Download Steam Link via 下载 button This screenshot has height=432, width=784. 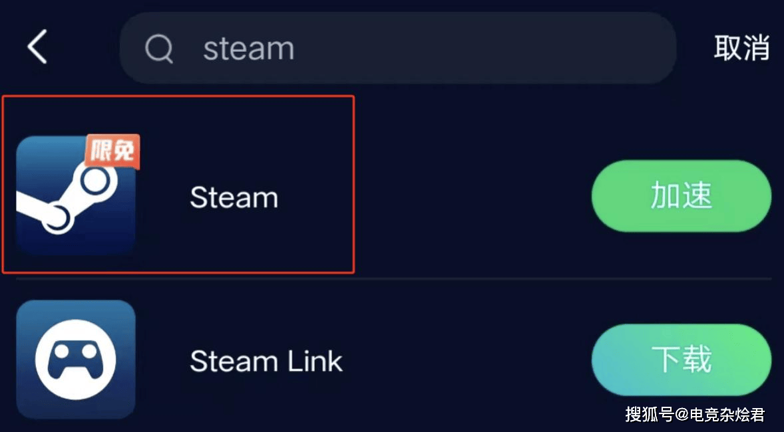pos(682,360)
